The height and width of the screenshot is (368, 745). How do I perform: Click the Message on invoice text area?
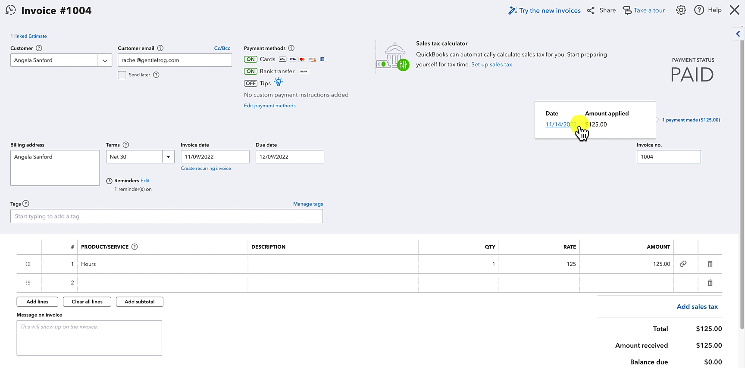(89, 338)
